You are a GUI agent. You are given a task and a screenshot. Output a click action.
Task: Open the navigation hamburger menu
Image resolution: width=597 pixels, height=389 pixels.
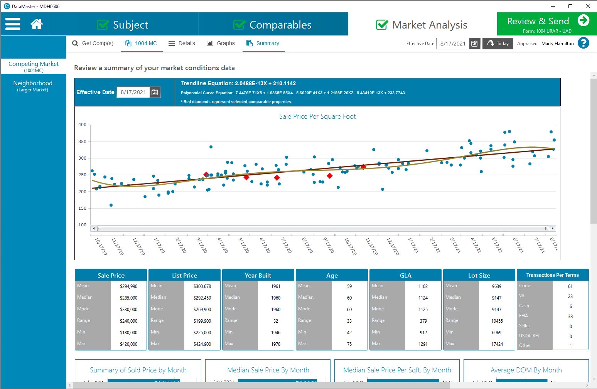click(x=12, y=24)
